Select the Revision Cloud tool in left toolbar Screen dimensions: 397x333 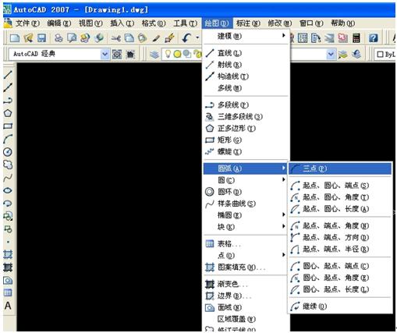tap(8, 165)
